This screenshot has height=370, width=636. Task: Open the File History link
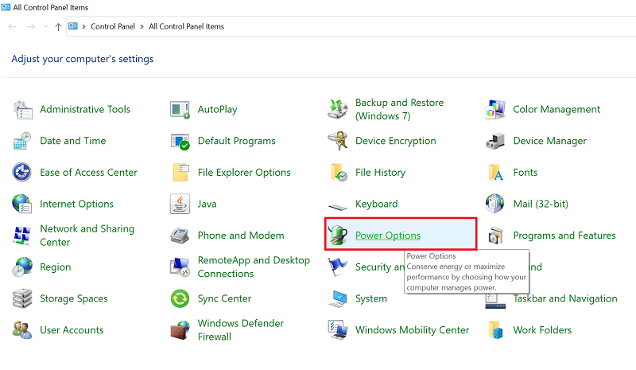click(381, 173)
